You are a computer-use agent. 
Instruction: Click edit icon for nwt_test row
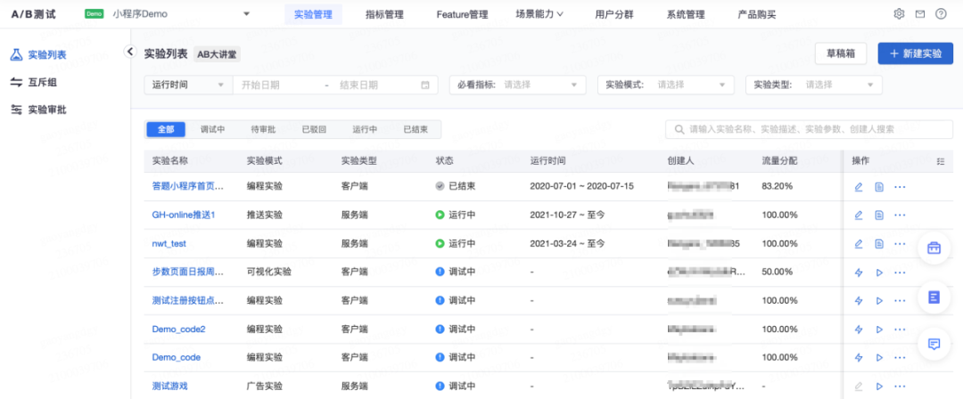point(859,244)
